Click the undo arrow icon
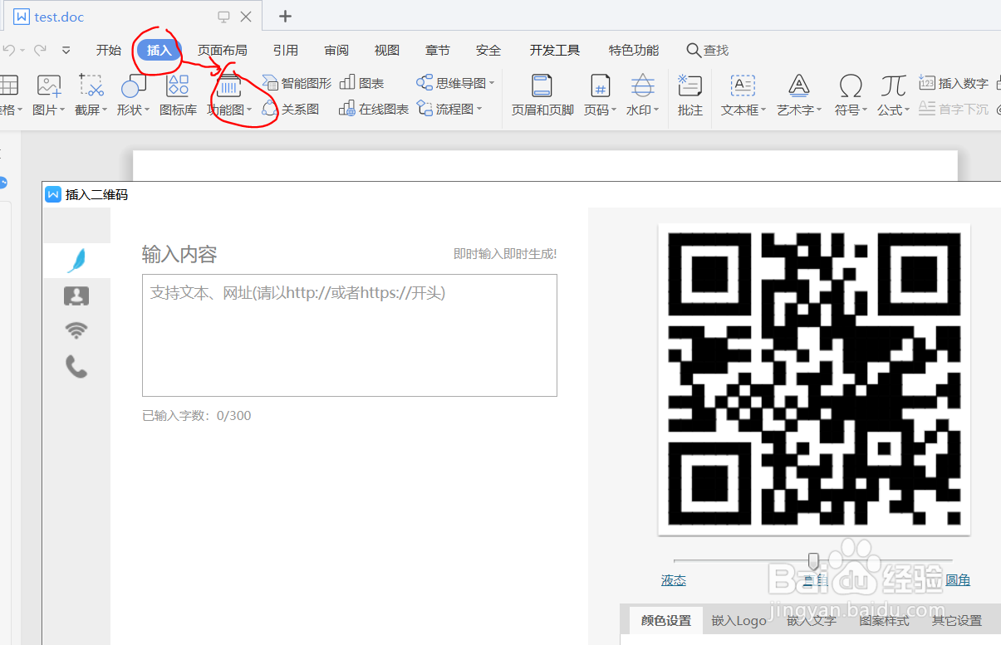The image size is (1001, 645). coord(9,51)
